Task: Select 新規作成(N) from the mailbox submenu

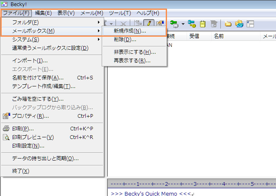Action: pos(129,31)
